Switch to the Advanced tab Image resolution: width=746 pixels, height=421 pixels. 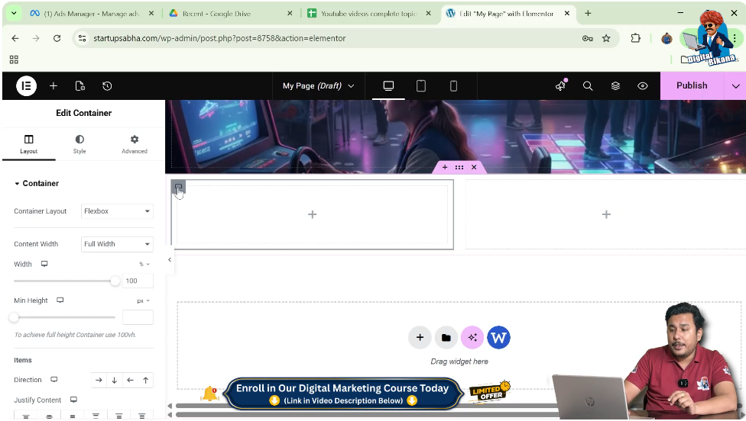(135, 144)
